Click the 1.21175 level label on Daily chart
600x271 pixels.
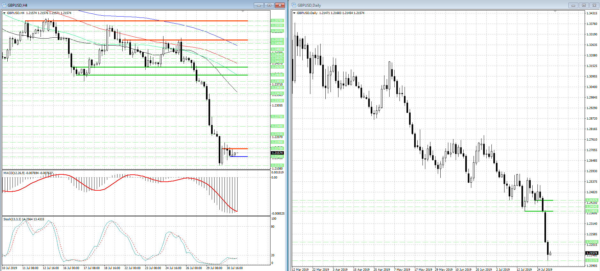tap(592, 260)
